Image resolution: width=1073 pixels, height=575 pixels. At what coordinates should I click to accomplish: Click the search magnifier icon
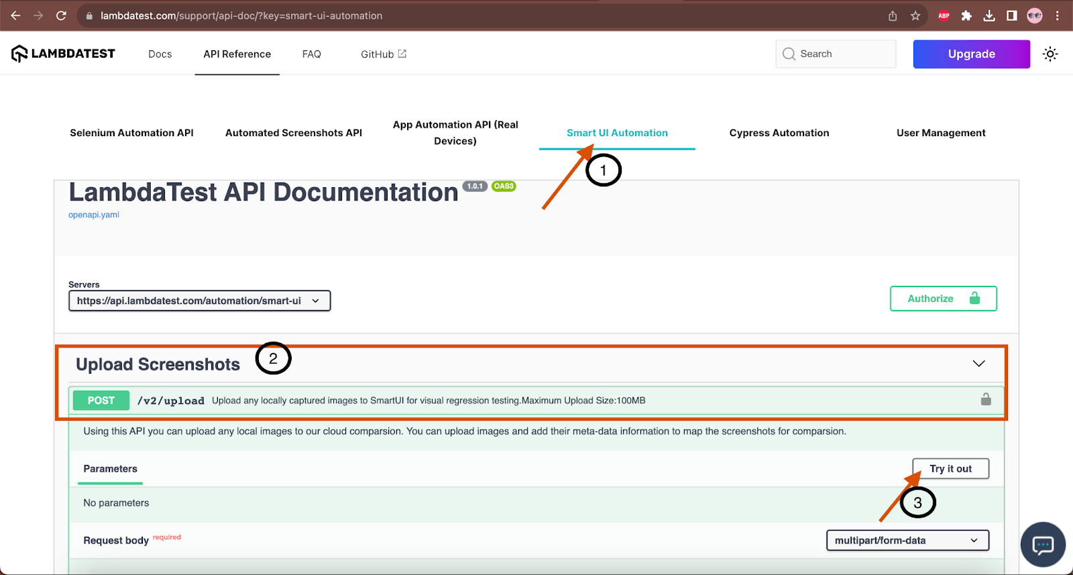point(789,54)
